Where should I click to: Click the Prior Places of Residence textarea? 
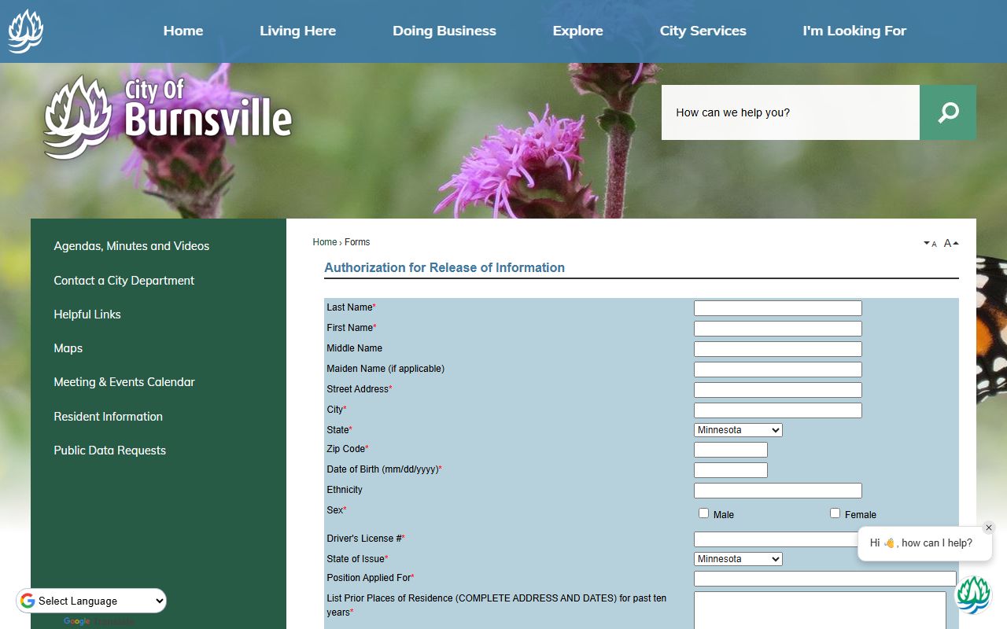coord(820,610)
